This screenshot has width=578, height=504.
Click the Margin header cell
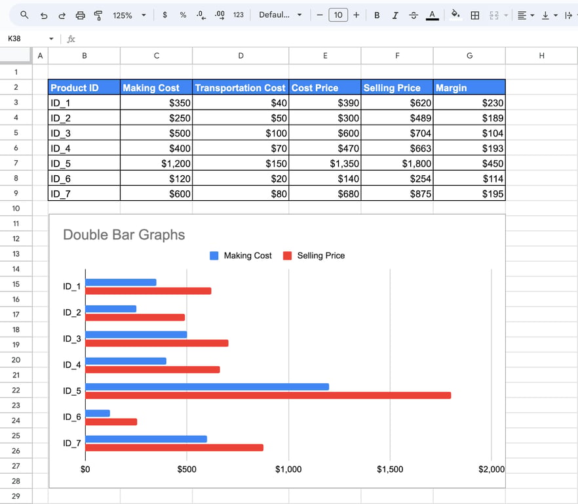pos(469,87)
